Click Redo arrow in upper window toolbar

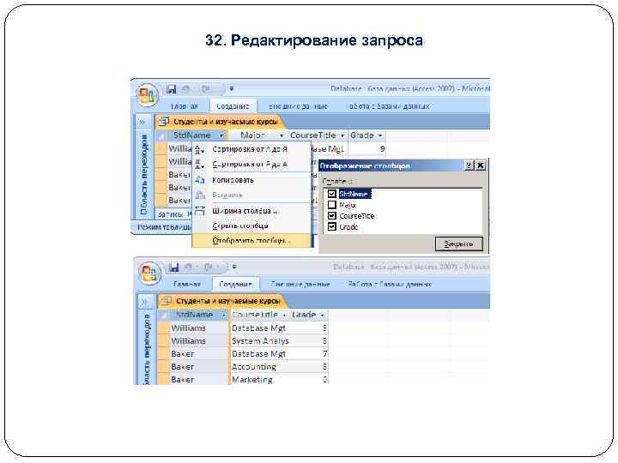click(x=206, y=89)
